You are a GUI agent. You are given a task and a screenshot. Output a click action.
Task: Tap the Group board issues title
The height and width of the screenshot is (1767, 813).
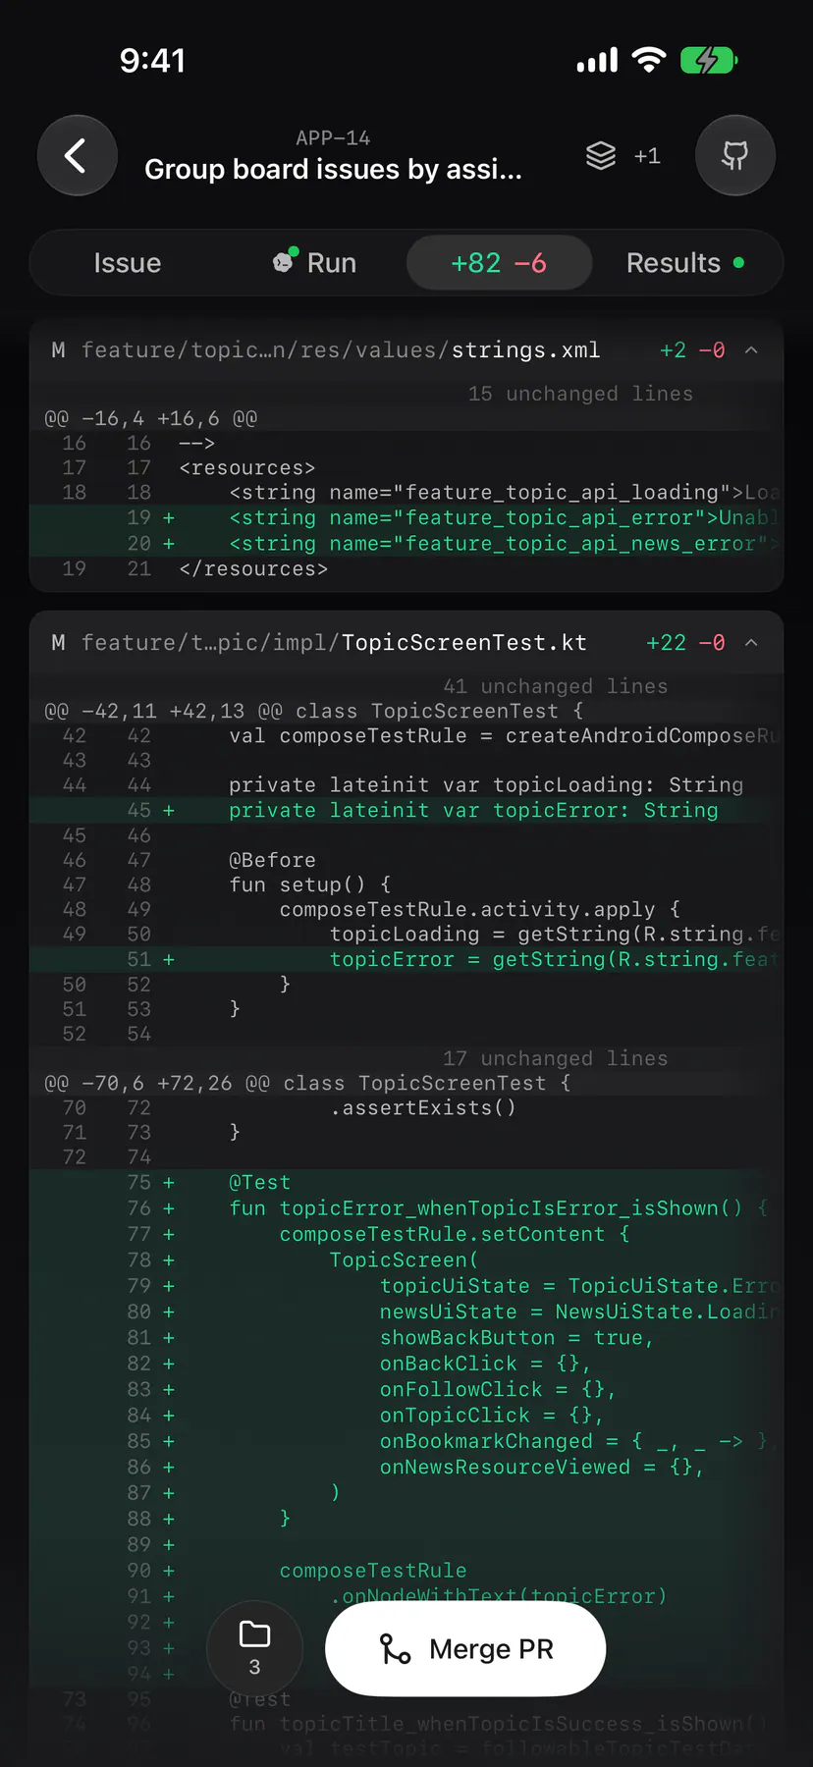333,170
